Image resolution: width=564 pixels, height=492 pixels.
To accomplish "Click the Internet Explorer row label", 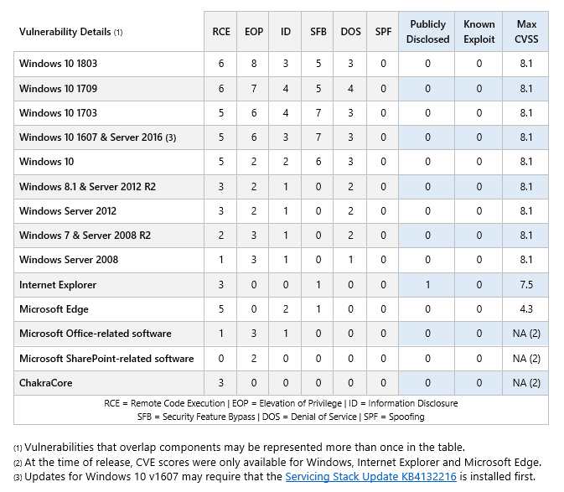I will coord(58,285).
